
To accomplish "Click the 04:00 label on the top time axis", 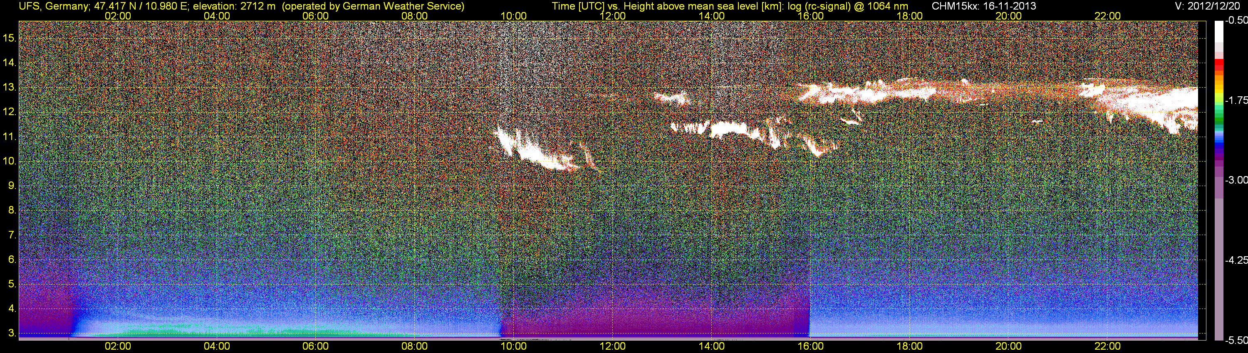I will (217, 16).
